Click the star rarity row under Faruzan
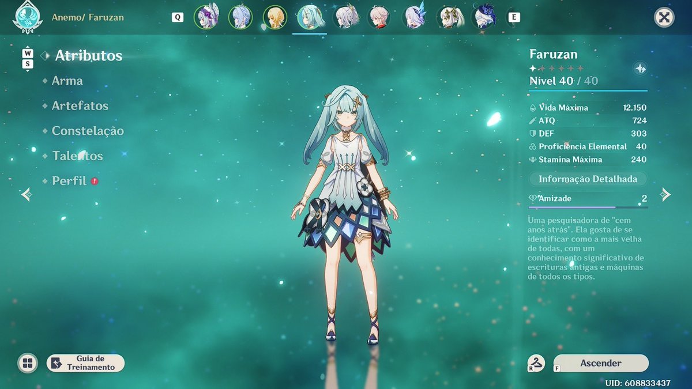Image resolution: width=692 pixels, height=389 pixels. [556, 69]
